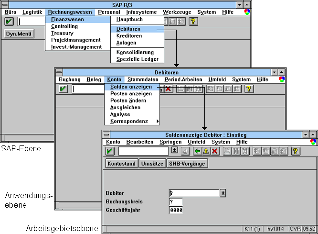Select Finanzwesen in Rechnungswesen menu
Image resolution: width=318 pixels, height=234 pixels.
click(78, 19)
